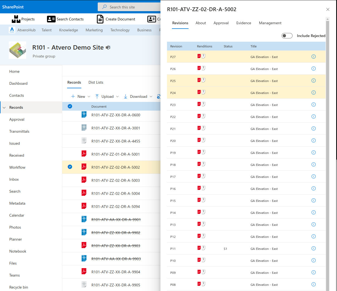Click the AtveroHub logo icon
337x291 pixels.
pyautogui.click(x=12, y=30)
